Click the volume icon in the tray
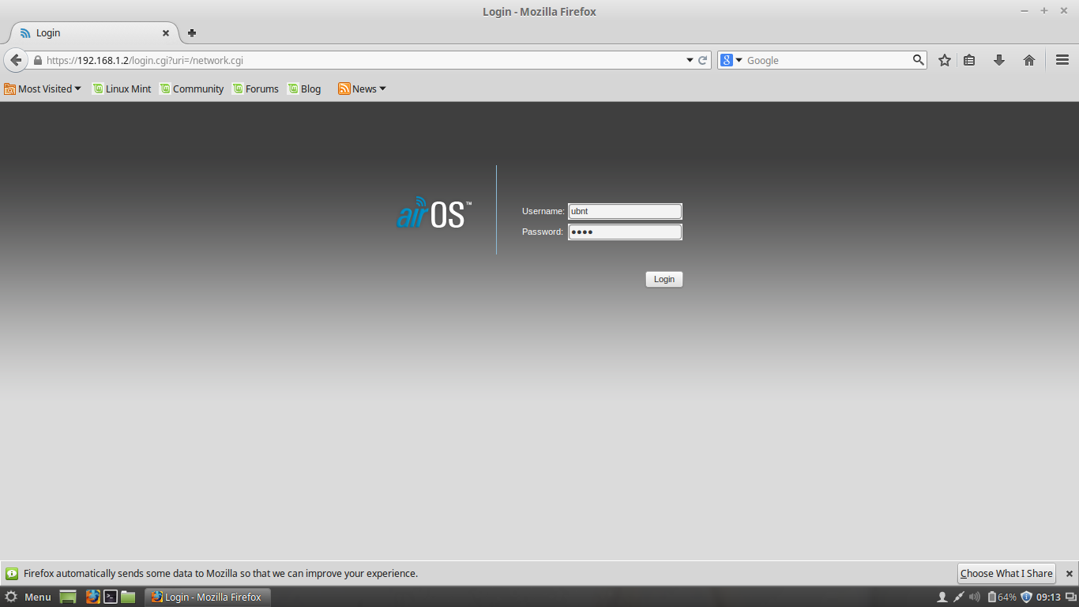The width and height of the screenshot is (1079, 607). [973, 597]
